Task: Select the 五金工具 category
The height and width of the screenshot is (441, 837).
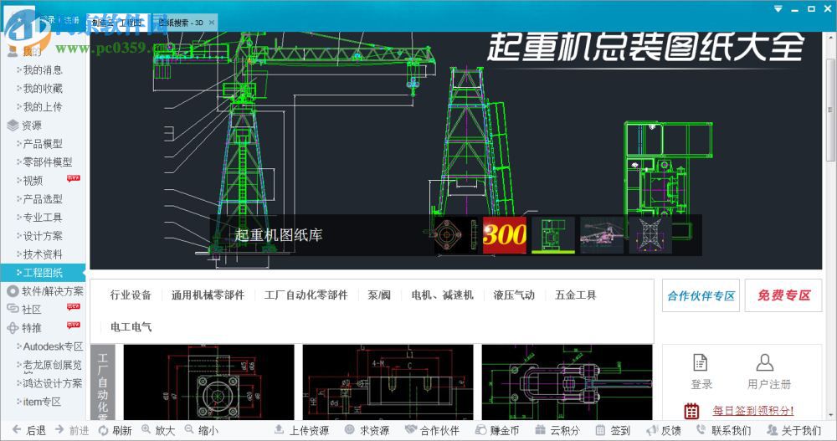Action: [576, 295]
